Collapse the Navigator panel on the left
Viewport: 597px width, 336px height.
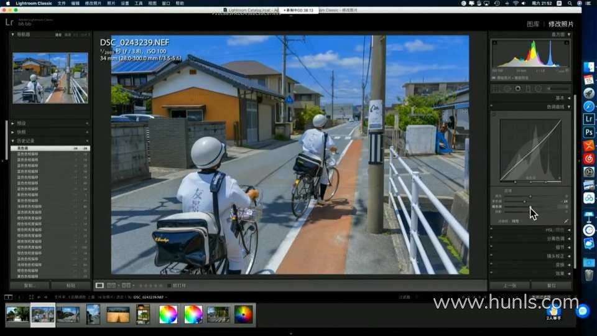[13, 35]
